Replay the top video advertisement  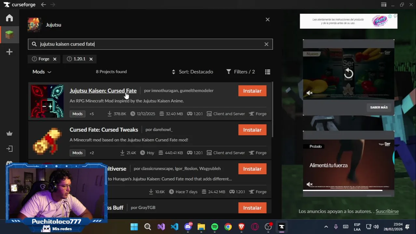pyautogui.click(x=348, y=73)
